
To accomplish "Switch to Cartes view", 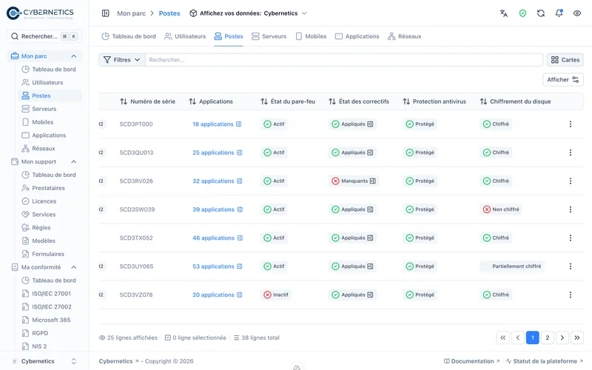I will click(565, 60).
